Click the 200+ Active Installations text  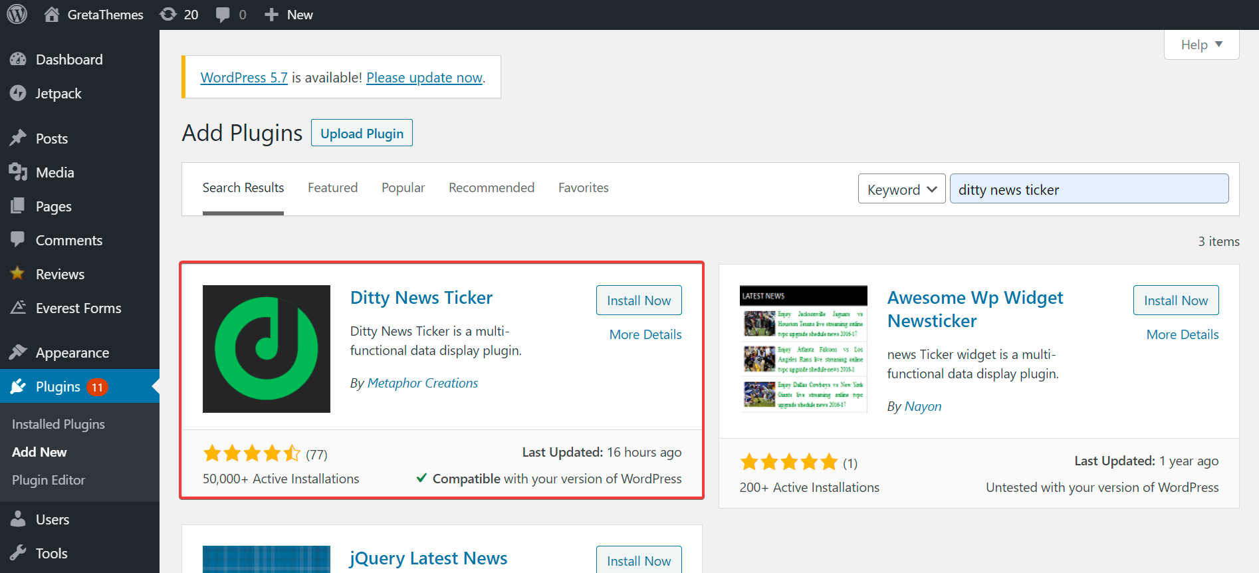[x=809, y=487]
